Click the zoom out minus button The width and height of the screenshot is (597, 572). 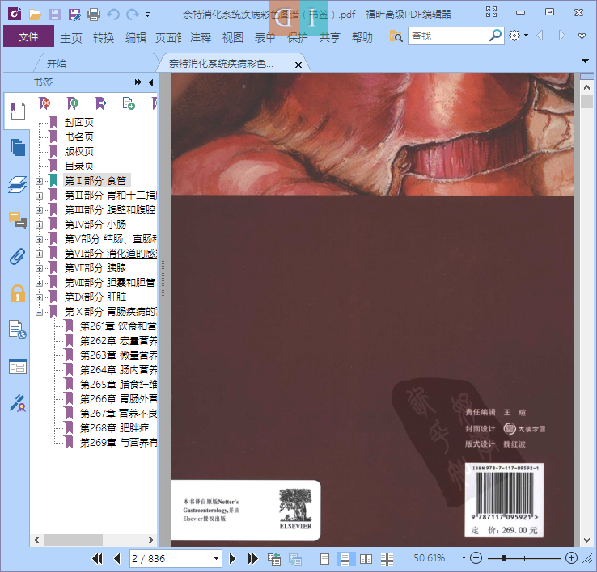[476, 558]
